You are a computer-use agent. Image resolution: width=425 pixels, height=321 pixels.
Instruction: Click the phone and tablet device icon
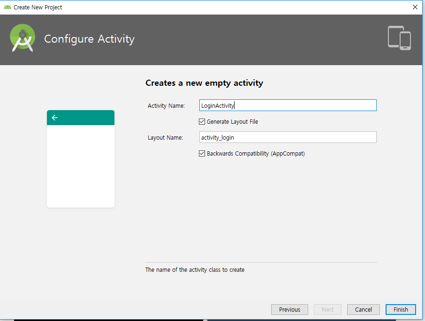[399, 38]
